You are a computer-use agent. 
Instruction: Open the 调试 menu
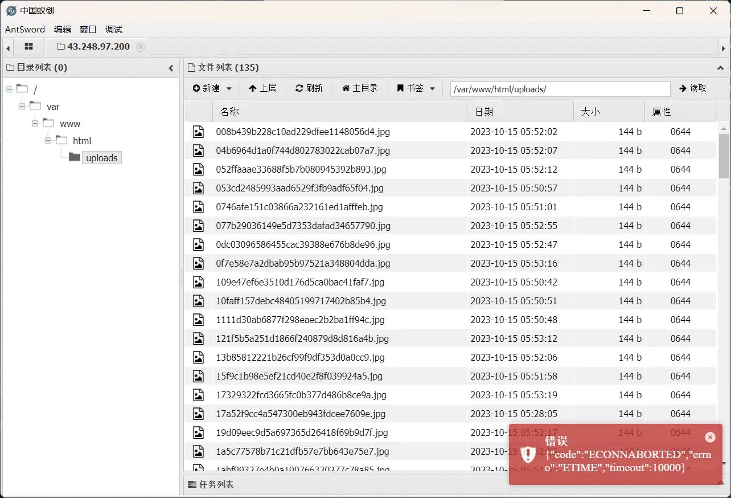114,30
